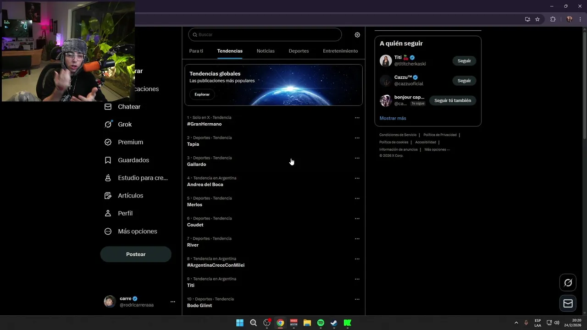Open the Bodo Glimt trend
Image resolution: width=587 pixels, height=330 pixels.
(199, 306)
